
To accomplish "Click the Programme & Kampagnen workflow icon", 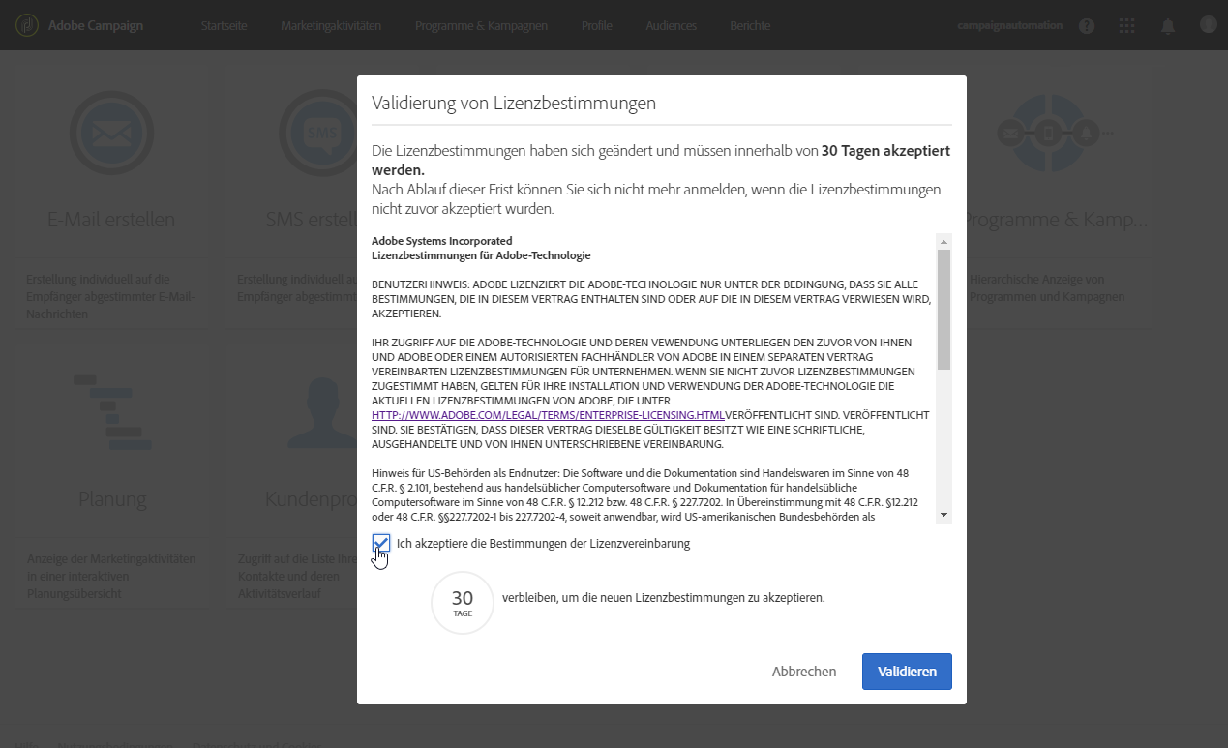I will pyautogui.click(x=1055, y=132).
